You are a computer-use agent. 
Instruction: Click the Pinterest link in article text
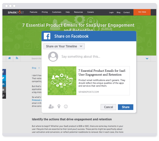37,100
